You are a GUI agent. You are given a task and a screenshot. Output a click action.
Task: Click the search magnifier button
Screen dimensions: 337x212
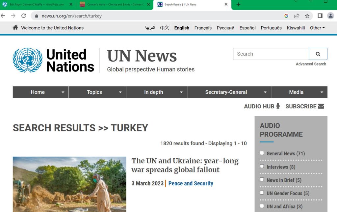coord(318,54)
